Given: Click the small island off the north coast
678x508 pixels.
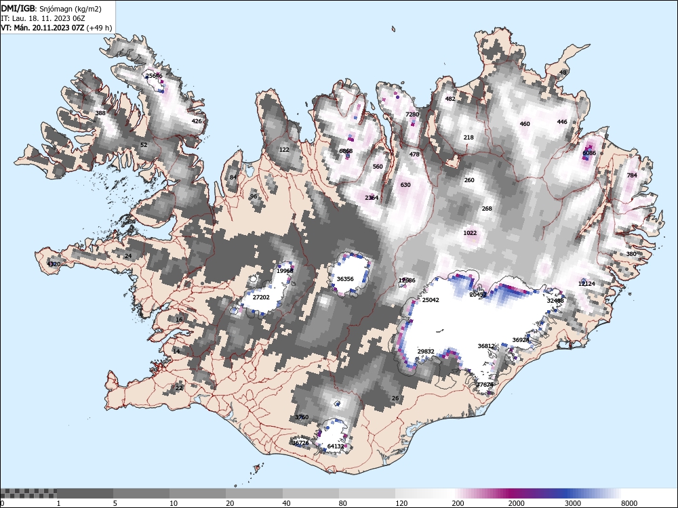Looking at the screenshot, I should (x=394, y=29).
